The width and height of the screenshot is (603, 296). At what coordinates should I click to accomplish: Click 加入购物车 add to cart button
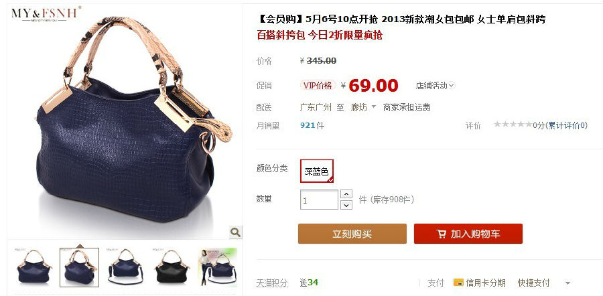point(468,234)
